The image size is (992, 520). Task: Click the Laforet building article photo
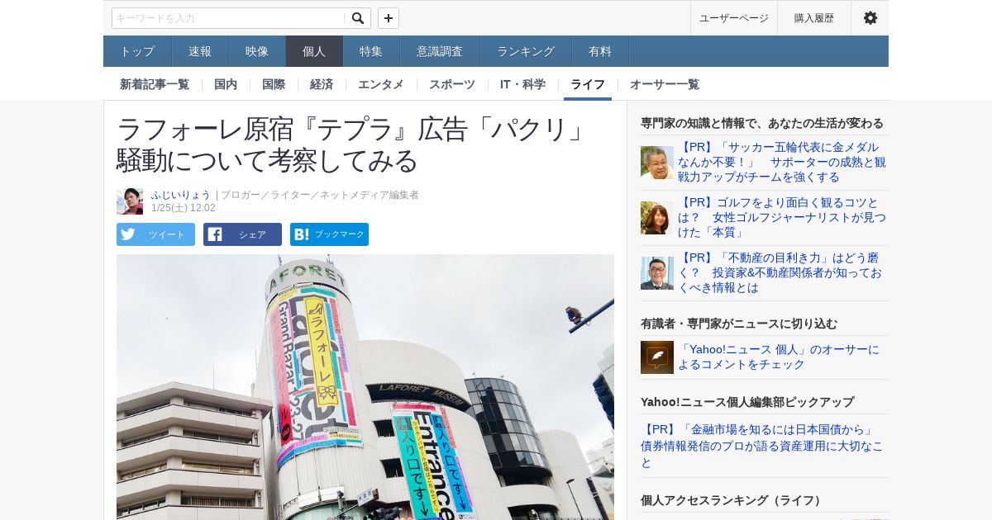pos(365,387)
